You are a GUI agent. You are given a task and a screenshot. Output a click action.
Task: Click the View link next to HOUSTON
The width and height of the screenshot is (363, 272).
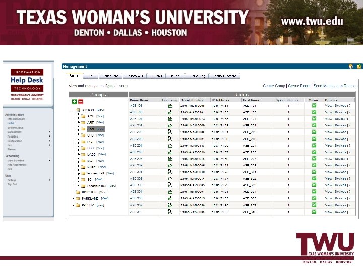coord(103,192)
